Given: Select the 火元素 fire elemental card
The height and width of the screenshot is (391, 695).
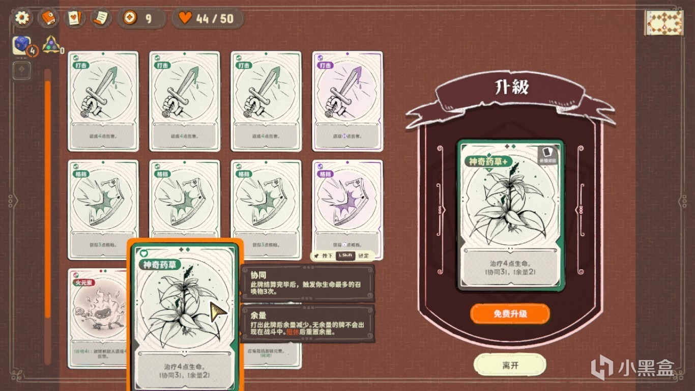Looking at the screenshot, I should point(98,318).
